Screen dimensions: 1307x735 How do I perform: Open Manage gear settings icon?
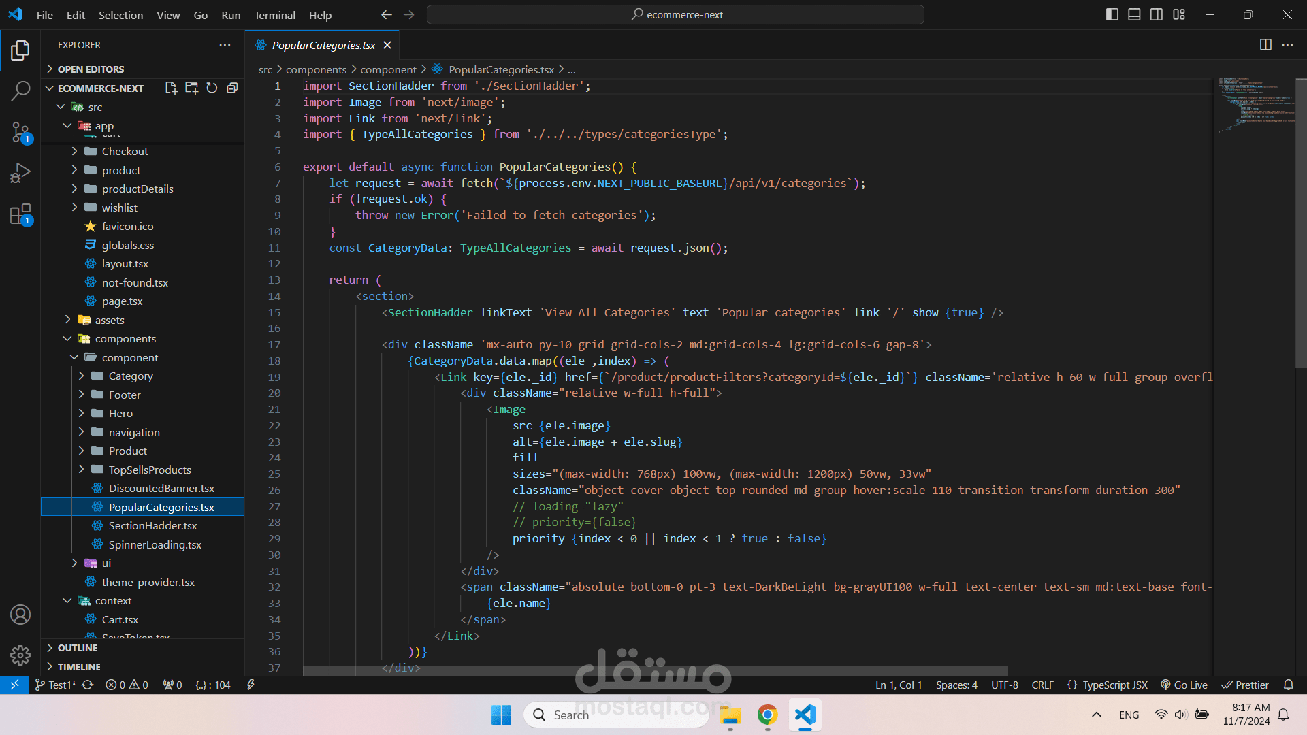coord(20,655)
